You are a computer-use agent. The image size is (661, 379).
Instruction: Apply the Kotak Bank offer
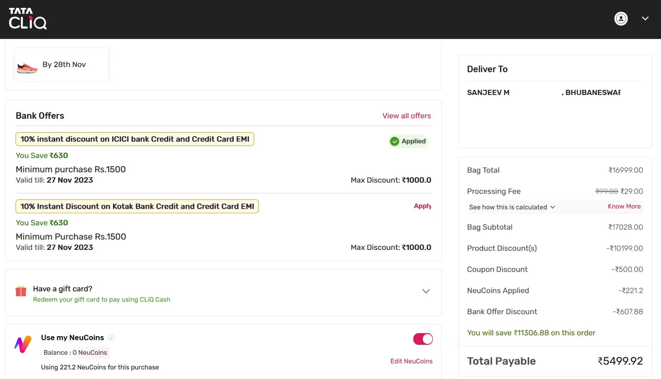pyautogui.click(x=422, y=206)
